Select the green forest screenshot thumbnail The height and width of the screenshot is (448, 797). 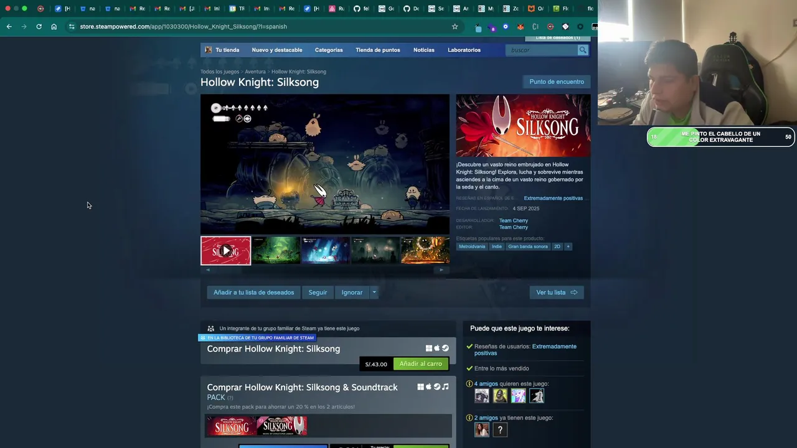[275, 251]
